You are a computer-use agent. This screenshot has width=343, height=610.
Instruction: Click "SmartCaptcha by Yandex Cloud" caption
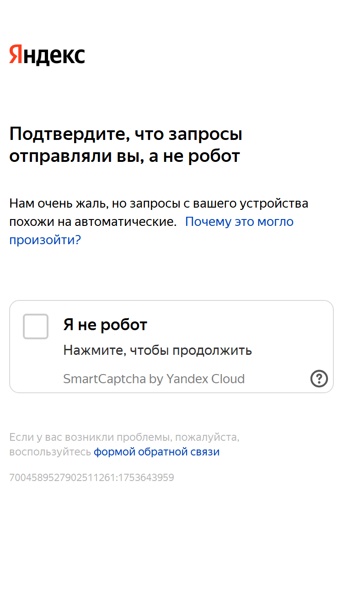(x=154, y=379)
